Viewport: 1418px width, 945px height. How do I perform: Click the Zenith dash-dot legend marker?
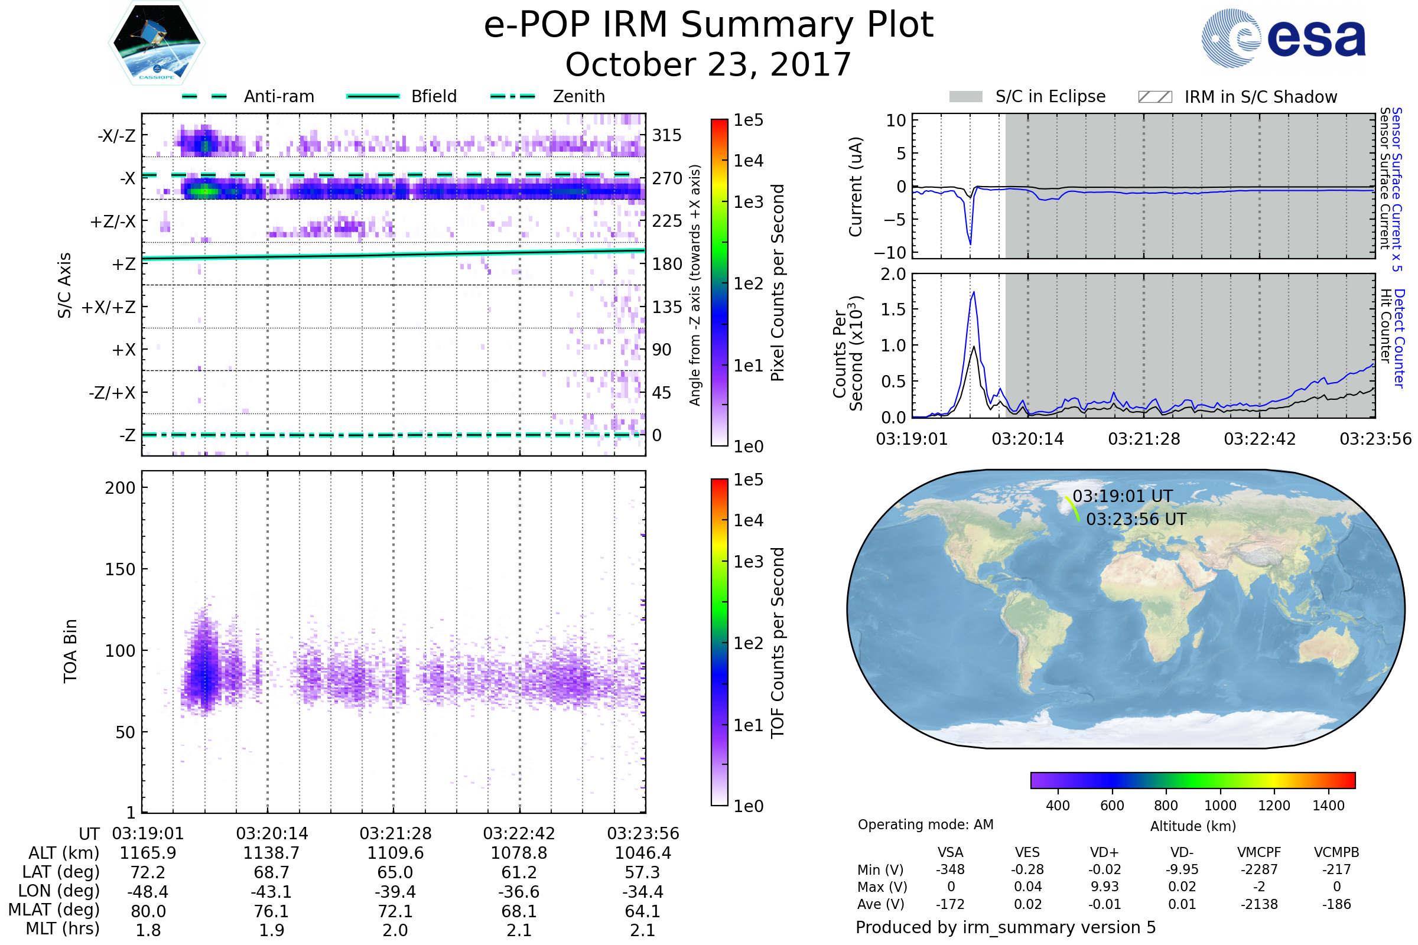click(512, 96)
